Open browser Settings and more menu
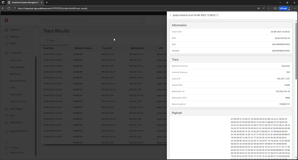 point(295,8)
